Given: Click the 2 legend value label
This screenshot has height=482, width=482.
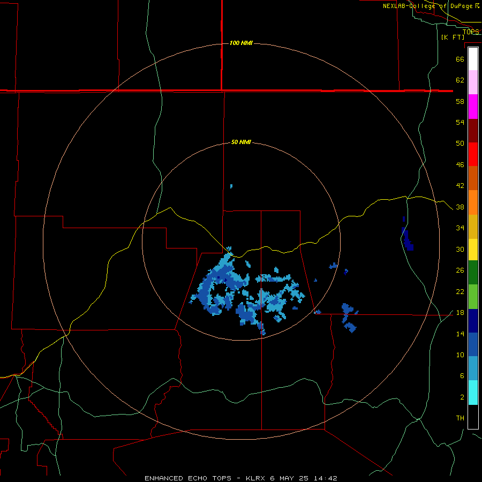Looking at the screenshot, I should 462,397.
